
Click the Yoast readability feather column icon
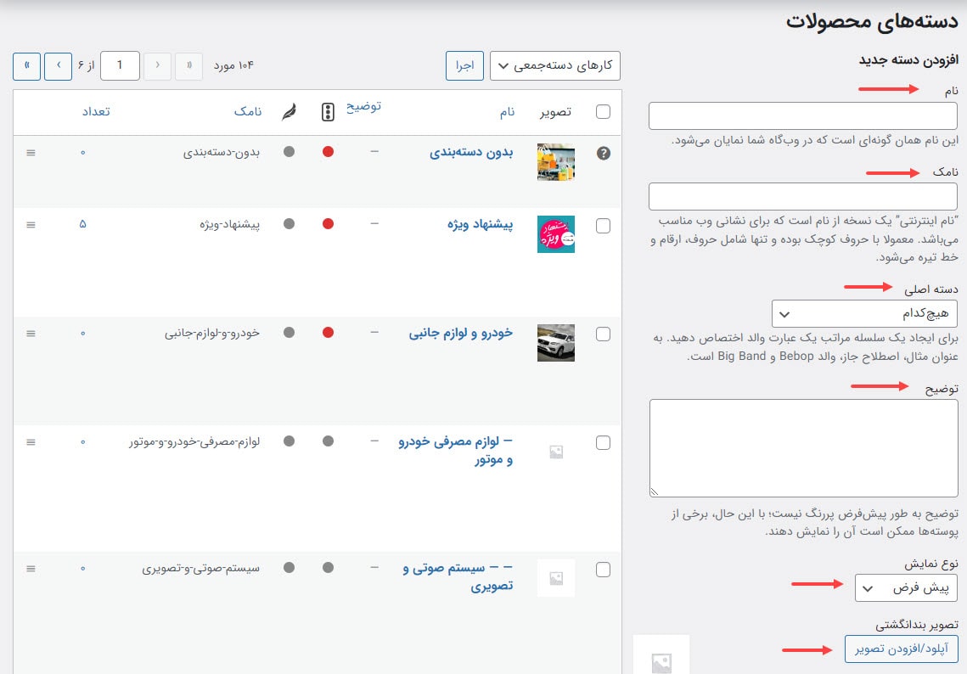click(289, 112)
